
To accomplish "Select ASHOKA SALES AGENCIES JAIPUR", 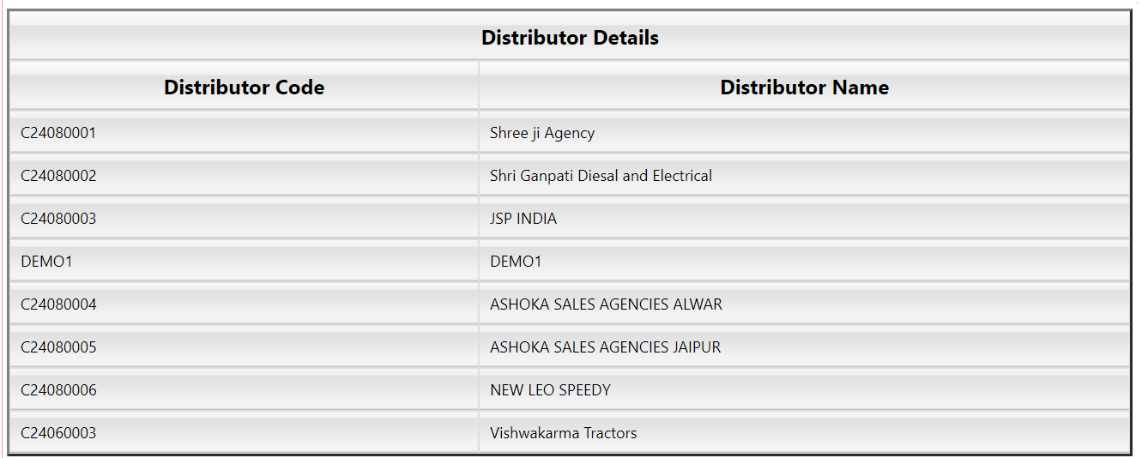I will [605, 347].
